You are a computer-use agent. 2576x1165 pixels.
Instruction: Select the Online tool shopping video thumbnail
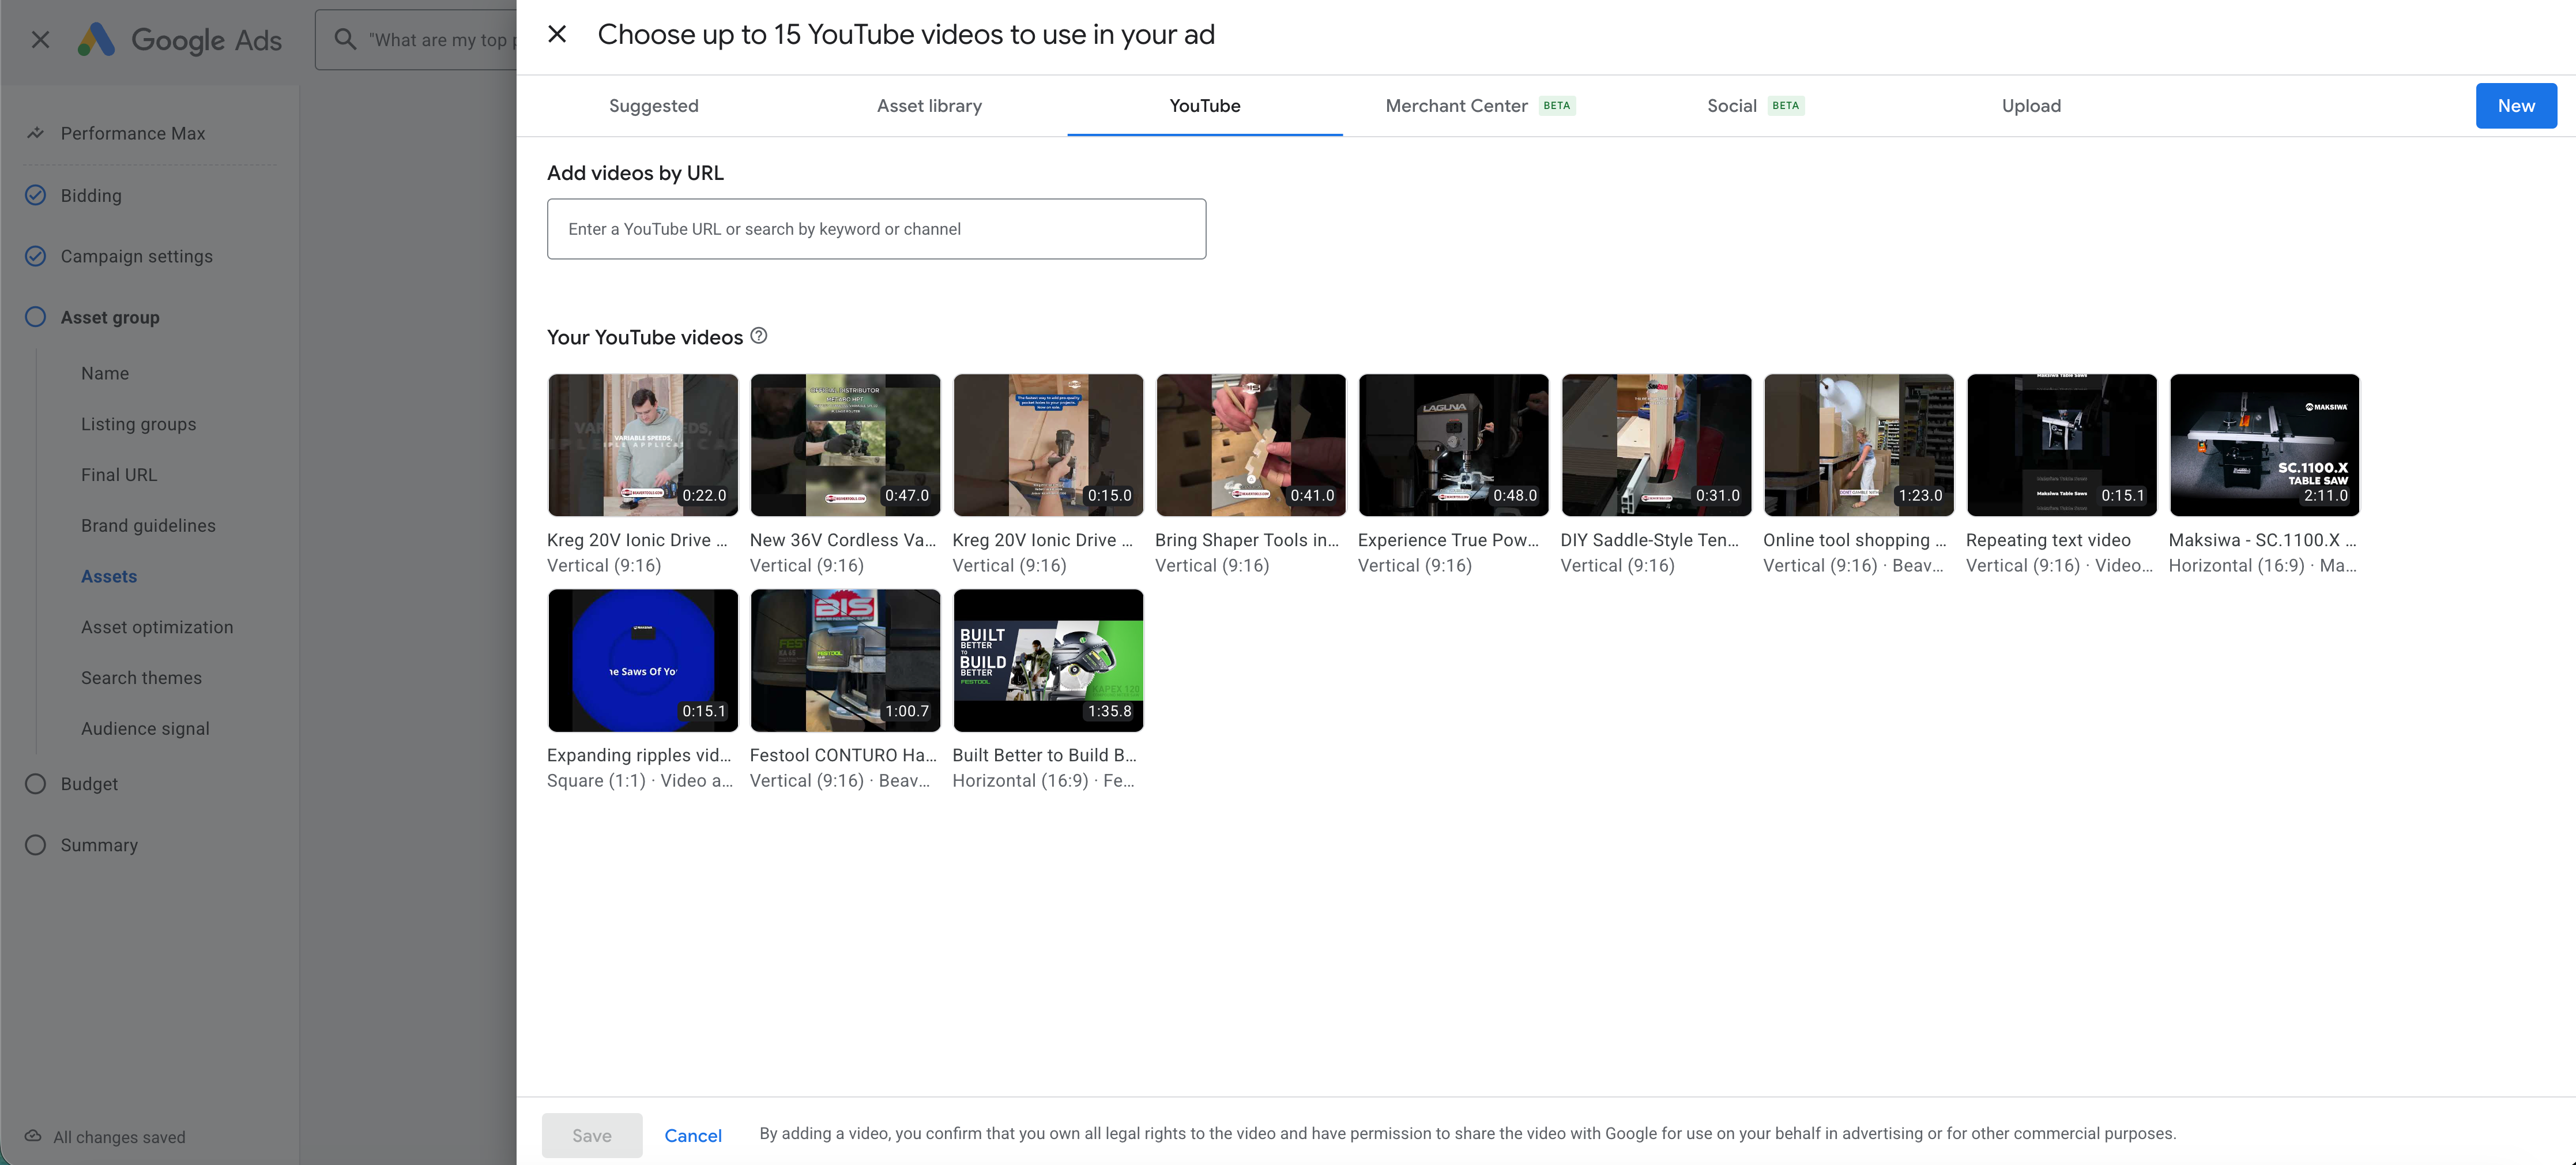tap(1859, 445)
